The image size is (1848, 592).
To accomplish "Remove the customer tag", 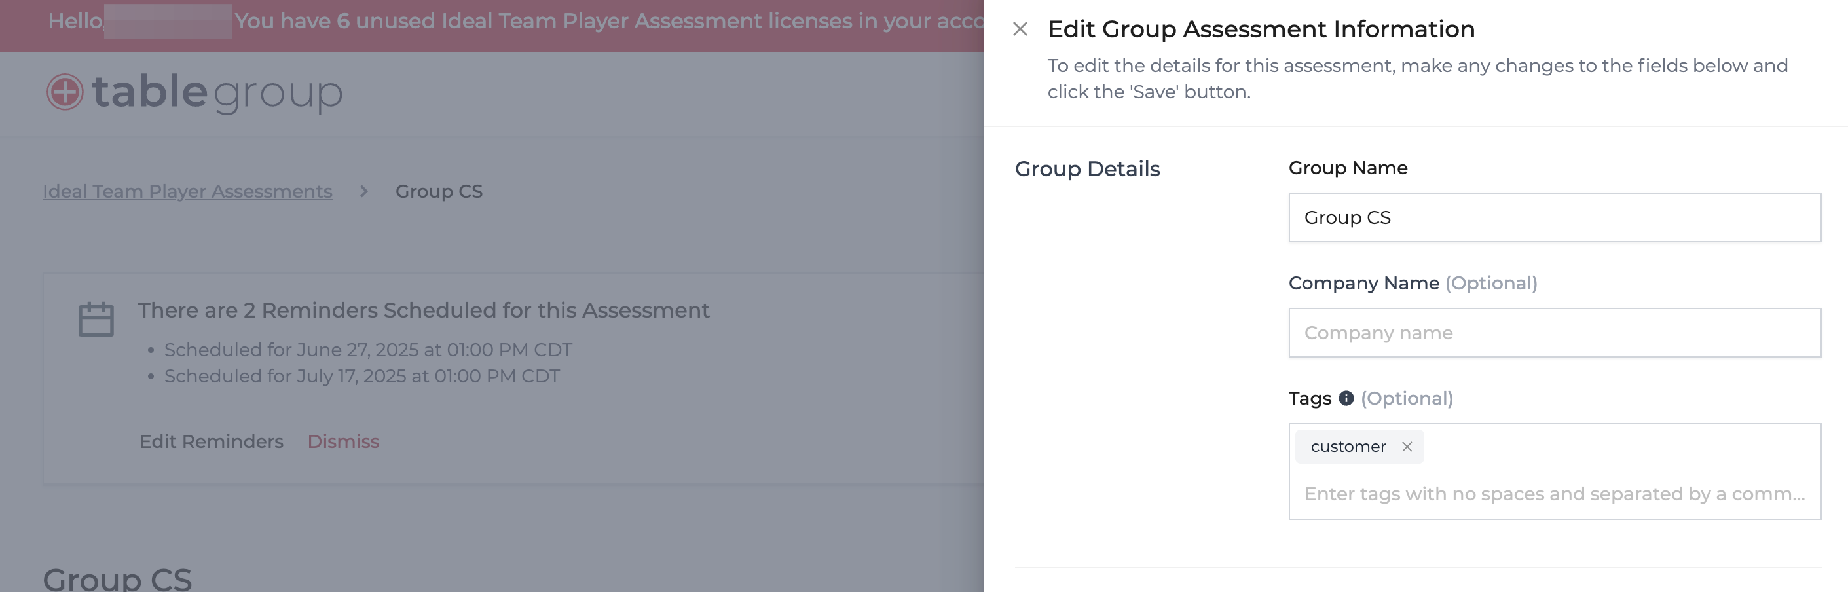I will pos(1407,447).
